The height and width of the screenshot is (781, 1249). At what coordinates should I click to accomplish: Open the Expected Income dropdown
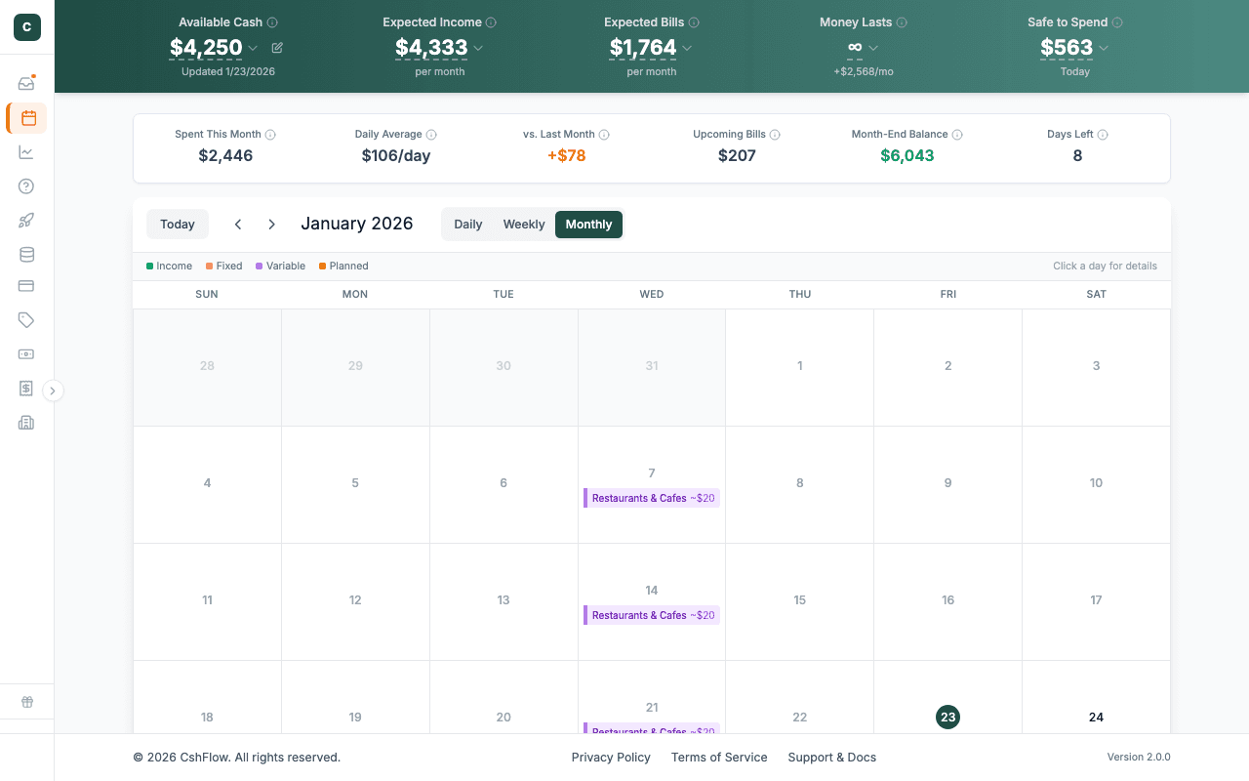pyautogui.click(x=478, y=48)
